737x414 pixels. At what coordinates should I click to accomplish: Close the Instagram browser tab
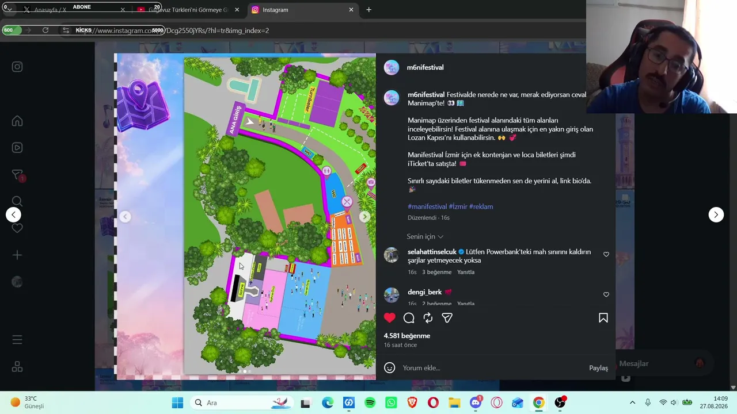[x=351, y=10]
